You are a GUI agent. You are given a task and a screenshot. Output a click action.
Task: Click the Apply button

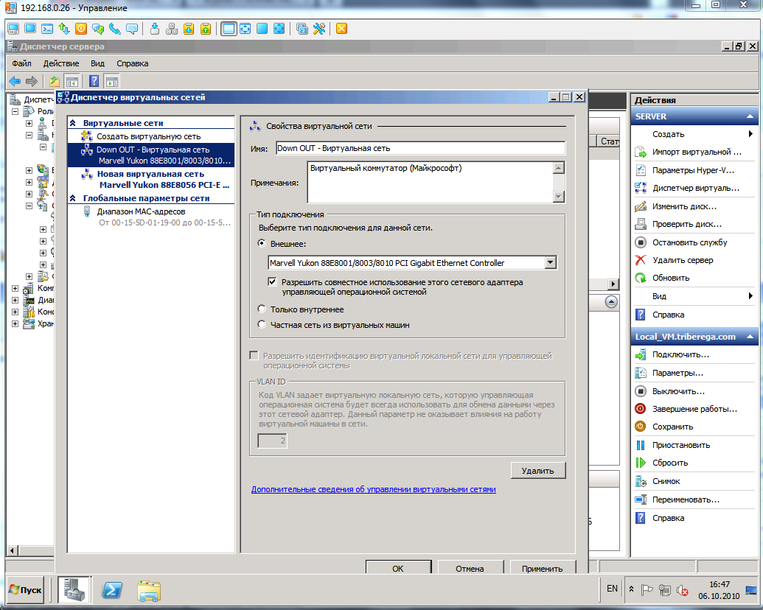tap(543, 568)
